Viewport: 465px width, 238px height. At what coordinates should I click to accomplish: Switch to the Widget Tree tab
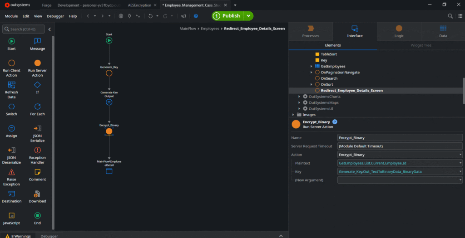(x=421, y=45)
